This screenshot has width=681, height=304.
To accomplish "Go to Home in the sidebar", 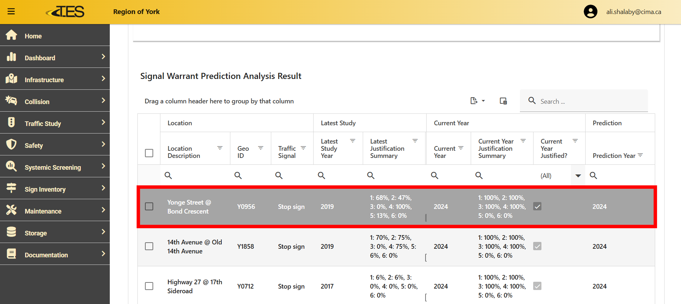I will (33, 36).
